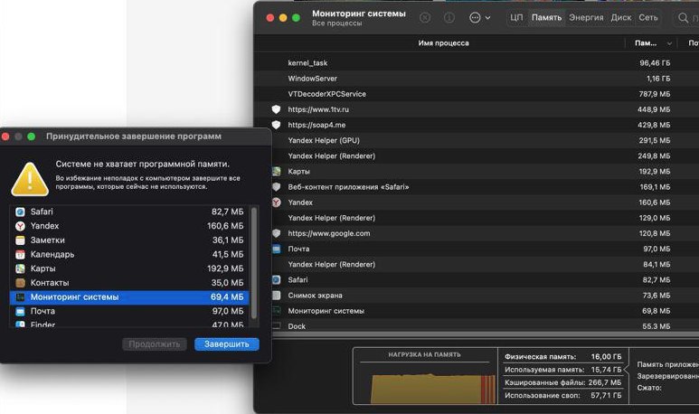The width and height of the screenshot is (699, 414).
Task: Select Заметки in Force Quit list
Action: coord(129,240)
